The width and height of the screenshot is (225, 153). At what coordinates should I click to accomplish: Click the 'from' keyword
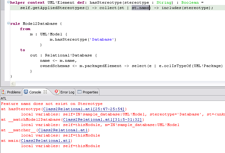tap(25, 29)
